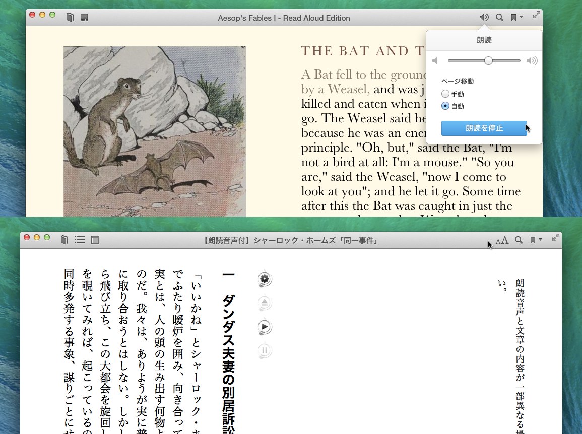
Task: Open notes panel icon in Sherlock Holmes window
Action: click(95, 240)
